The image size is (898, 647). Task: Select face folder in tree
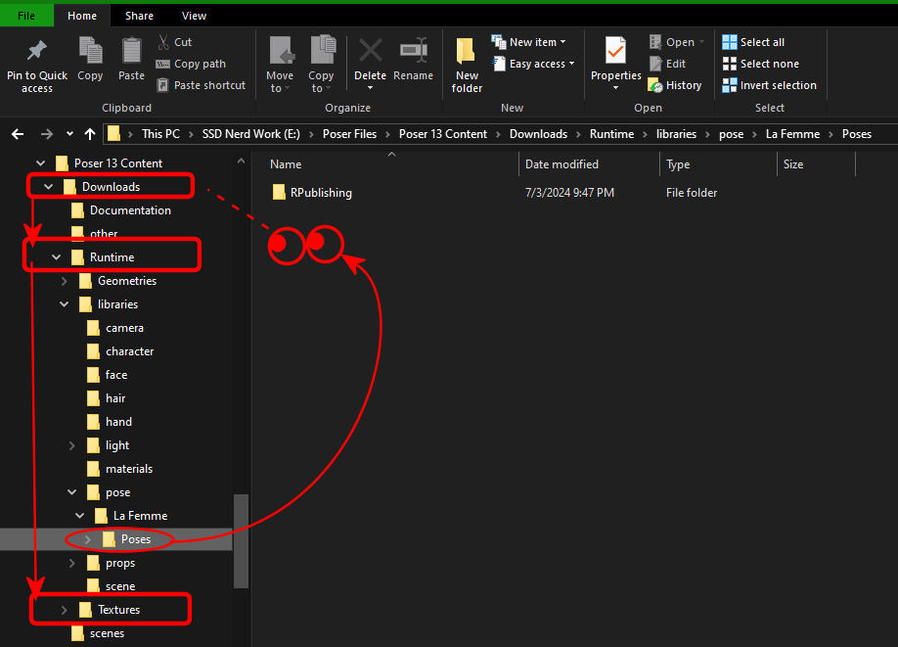tap(116, 375)
